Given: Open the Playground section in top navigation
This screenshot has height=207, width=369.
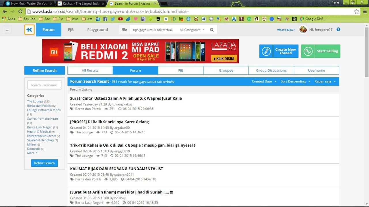Looking at the screenshot, I should coord(97,30).
